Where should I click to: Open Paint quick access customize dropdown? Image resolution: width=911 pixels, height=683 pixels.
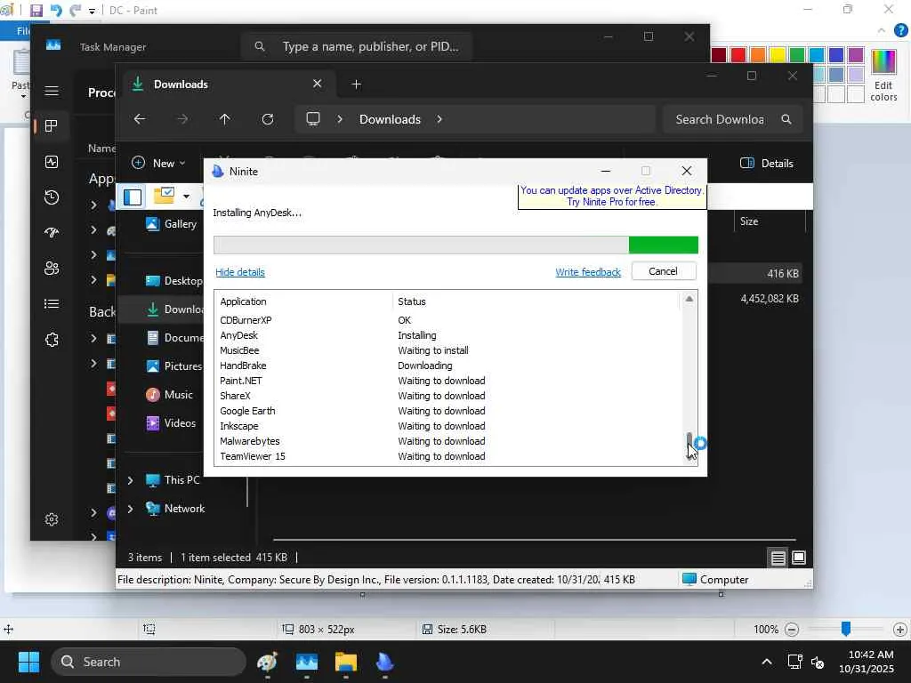[92, 11]
